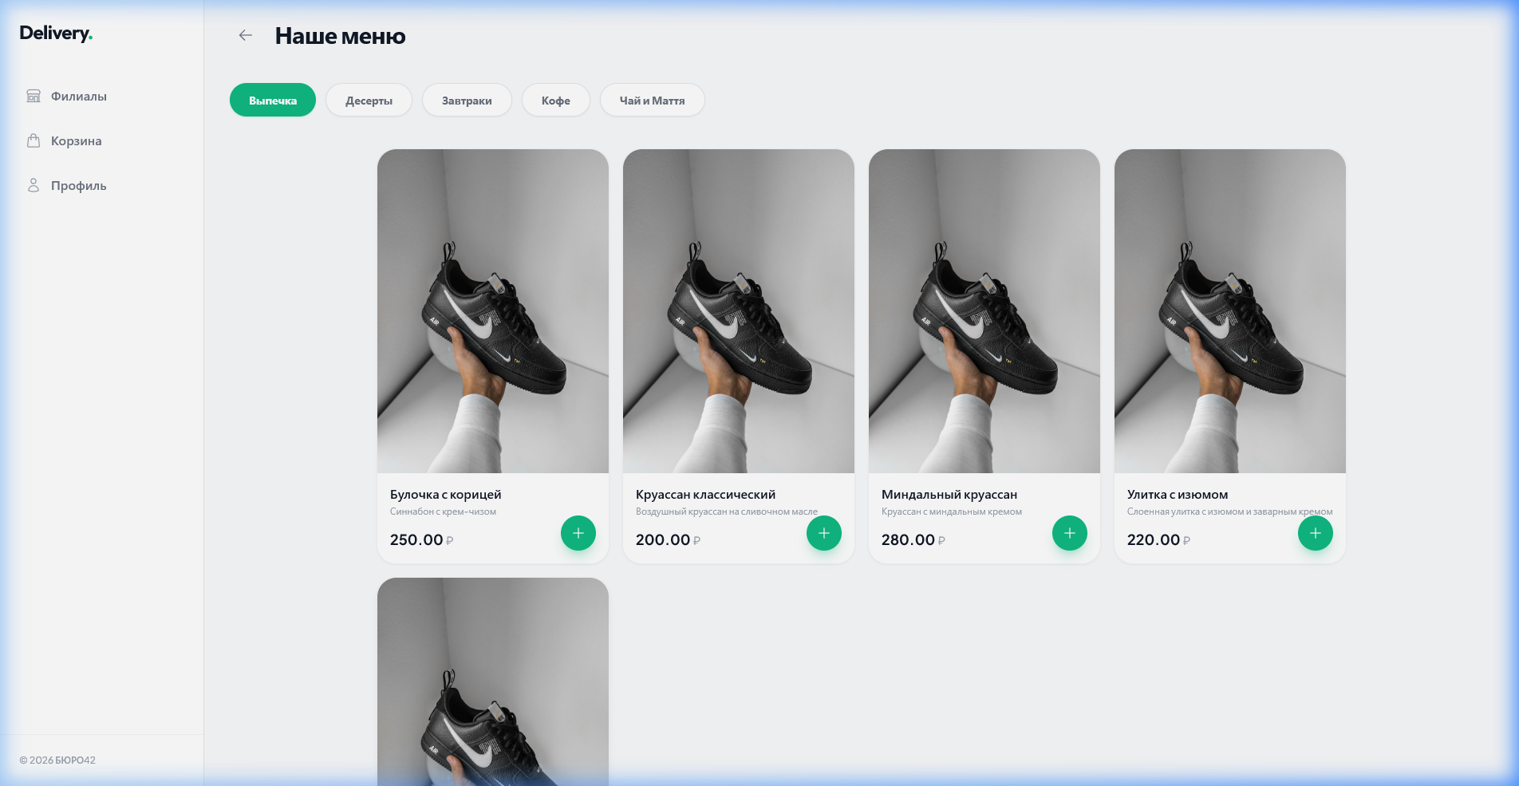Click the Филиалы store icon in sidebar

(x=34, y=96)
